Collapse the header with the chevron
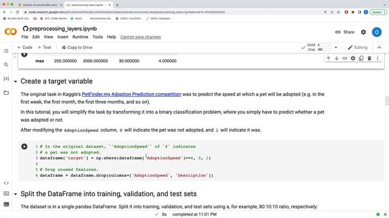The width and height of the screenshot is (389, 218). click(x=379, y=47)
